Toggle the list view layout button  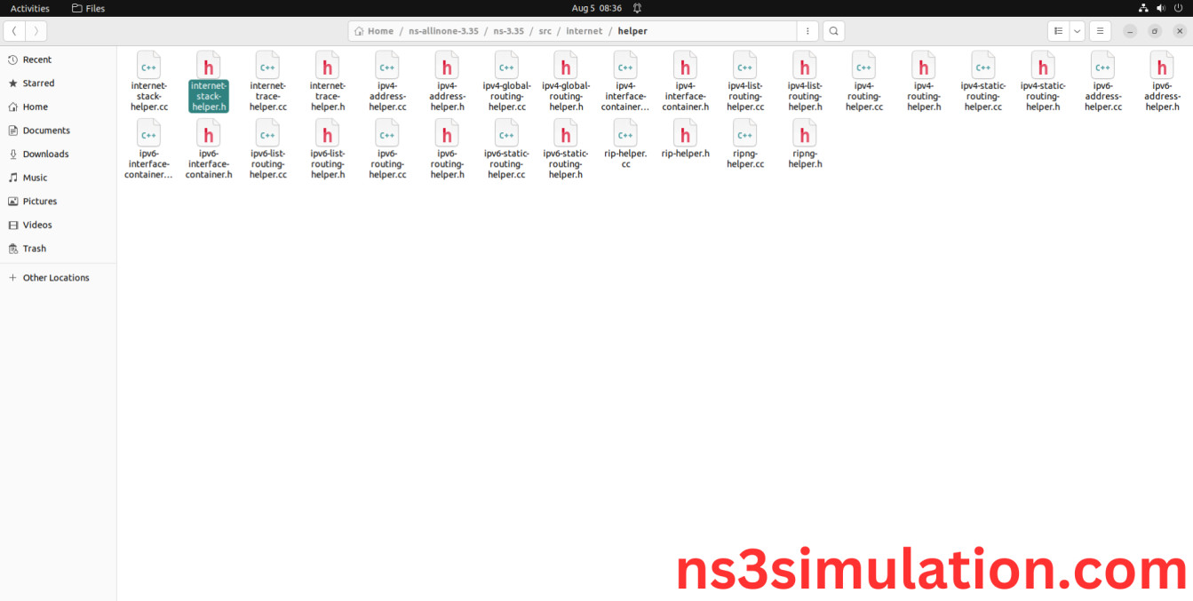[x=1058, y=31]
